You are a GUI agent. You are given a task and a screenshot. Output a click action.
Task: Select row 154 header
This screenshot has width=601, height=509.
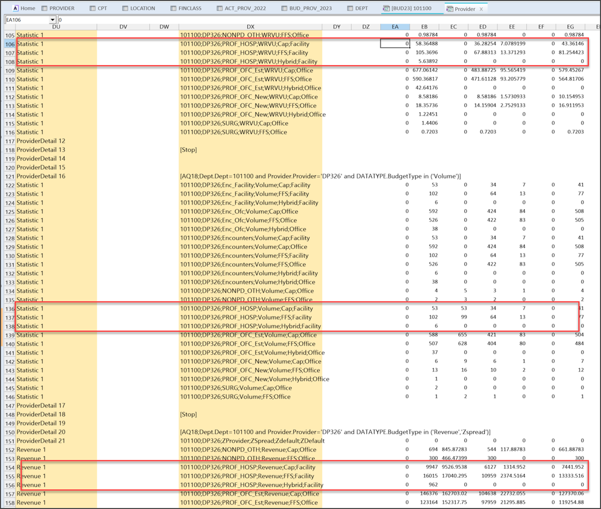9,467
